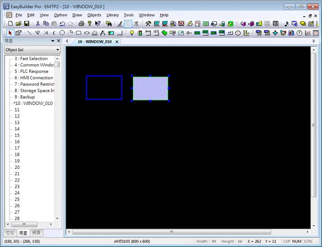Insert a Bar Graph object icon
The height and width of the screenshot is (247, 322).
[291, 33]
